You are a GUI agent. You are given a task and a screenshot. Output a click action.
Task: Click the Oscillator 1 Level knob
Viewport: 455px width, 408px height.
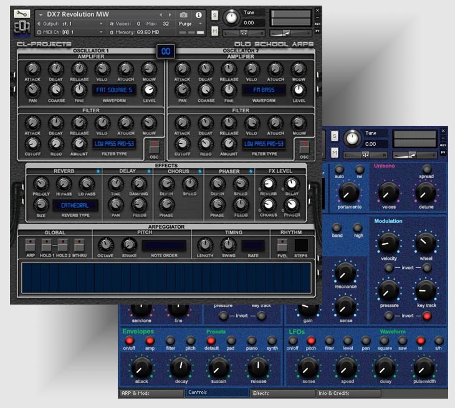pos(149,90)
